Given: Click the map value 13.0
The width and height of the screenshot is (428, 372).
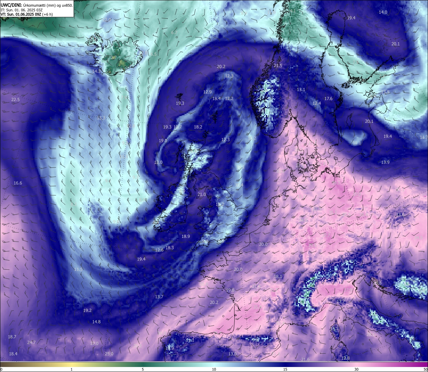Looking at the screenshot, I should (x=232, y=354).
